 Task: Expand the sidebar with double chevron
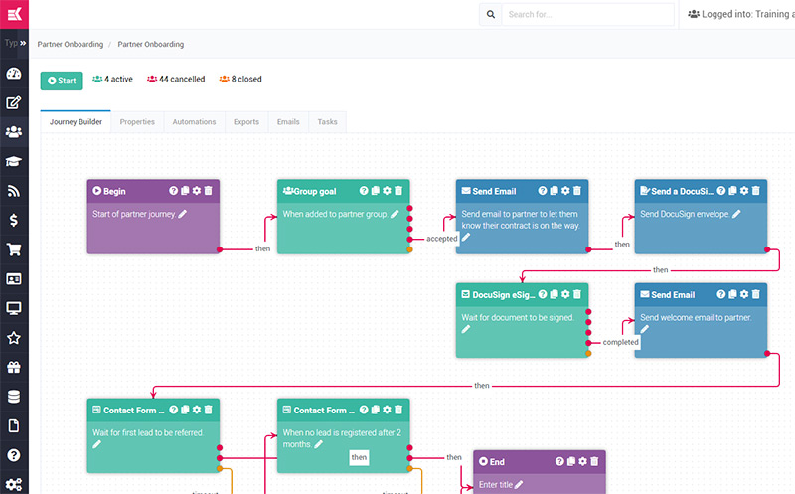(x=23, y=43)
